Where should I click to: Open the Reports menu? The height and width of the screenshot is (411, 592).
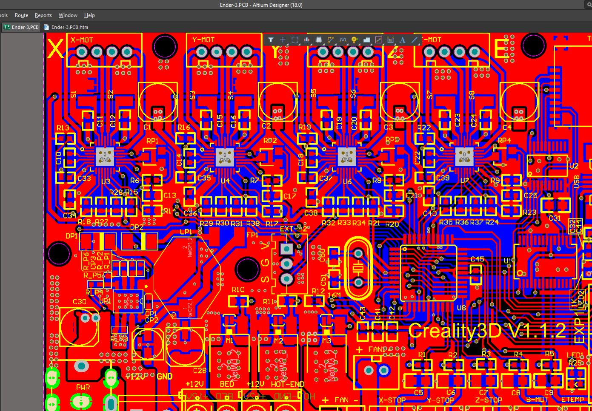43,15
